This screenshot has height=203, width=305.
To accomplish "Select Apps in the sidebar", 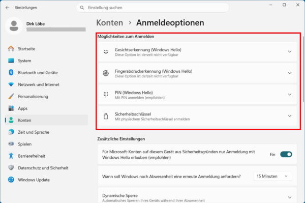I will coord(46,108).
